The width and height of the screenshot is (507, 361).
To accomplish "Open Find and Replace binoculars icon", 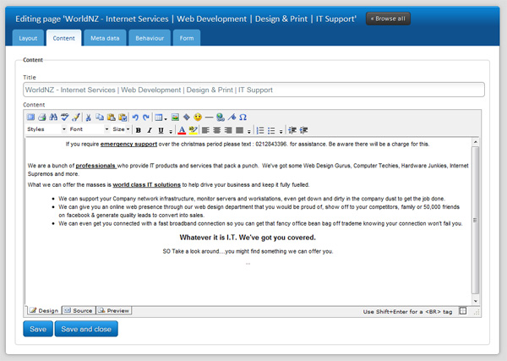I will pyautogui.click(x=53, y=118).
